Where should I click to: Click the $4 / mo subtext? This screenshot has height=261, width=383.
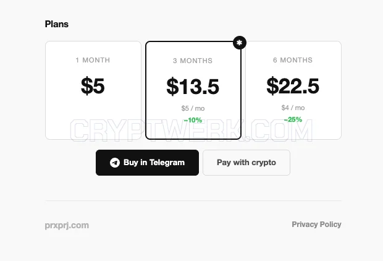coord(293,108)
